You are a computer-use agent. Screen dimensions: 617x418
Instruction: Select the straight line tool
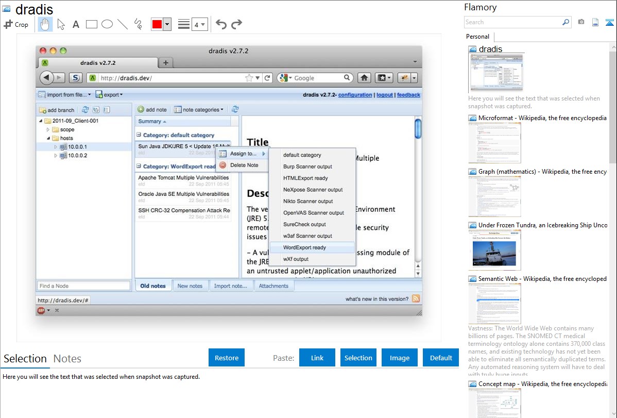(x=123, y=24)
